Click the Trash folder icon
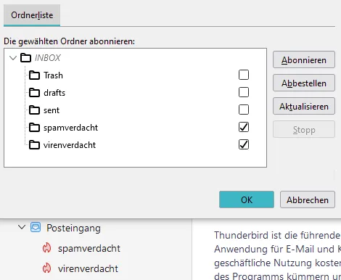This screenshot has width=341, height=280. point(34,75)
